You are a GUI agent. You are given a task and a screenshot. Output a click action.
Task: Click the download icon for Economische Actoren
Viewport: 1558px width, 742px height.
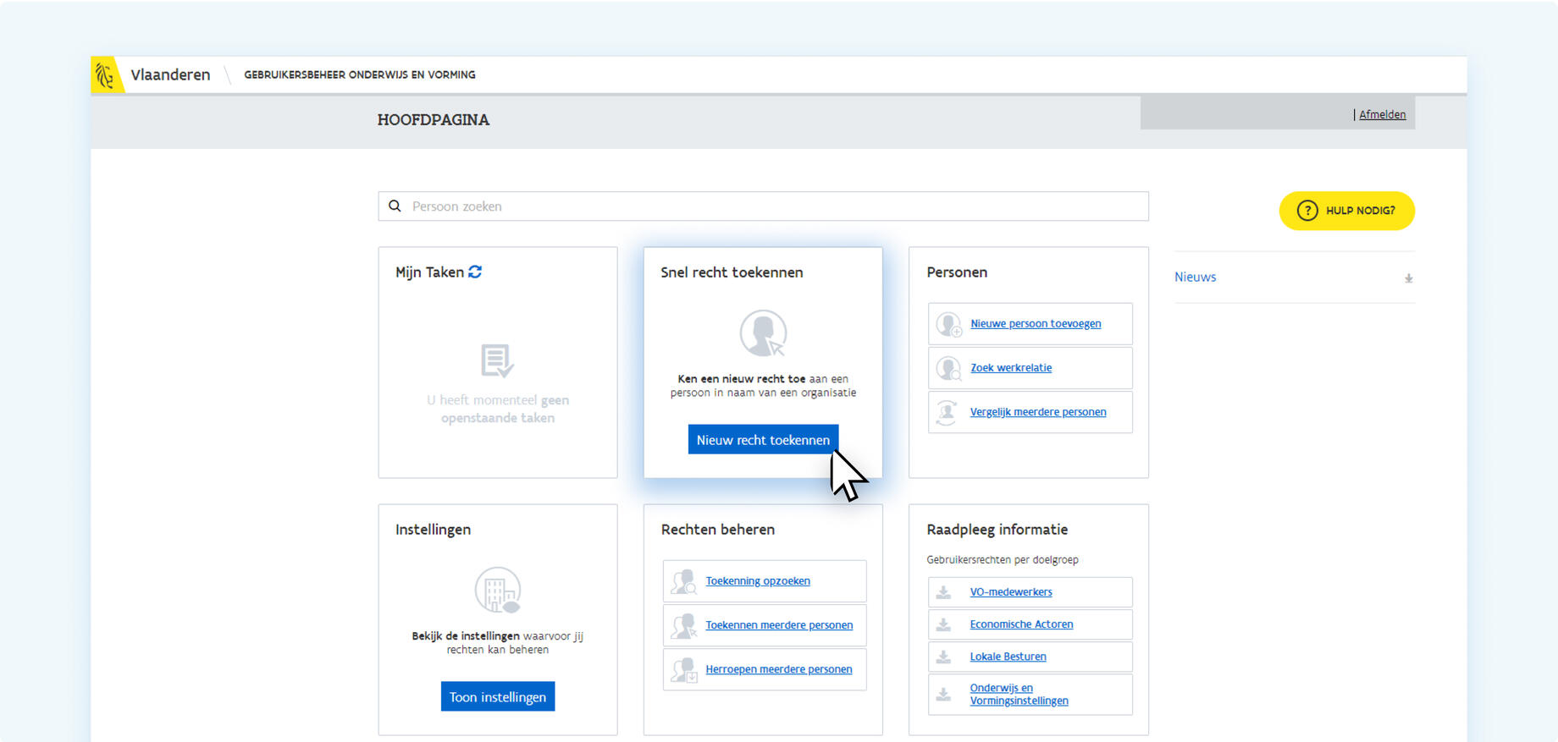tap(943, 624)
